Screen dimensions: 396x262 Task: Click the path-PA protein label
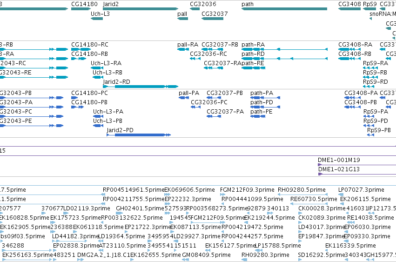(x=262, y=93)
